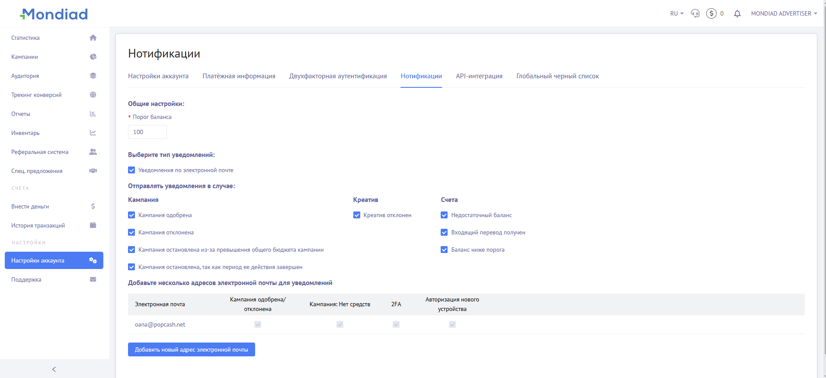Disable the Креатив отклонен checkbox
826x378 pixels.
click(357, 215)
